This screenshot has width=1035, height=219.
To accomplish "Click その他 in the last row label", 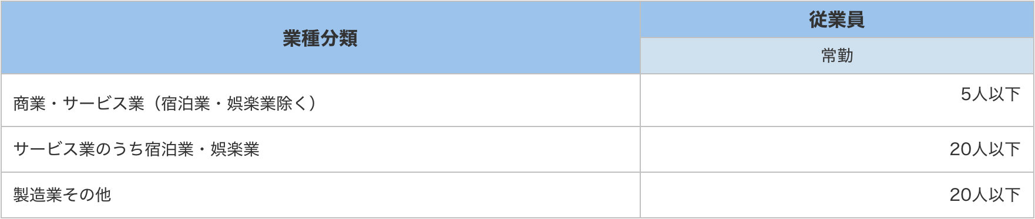I will [x=87, y=195].
